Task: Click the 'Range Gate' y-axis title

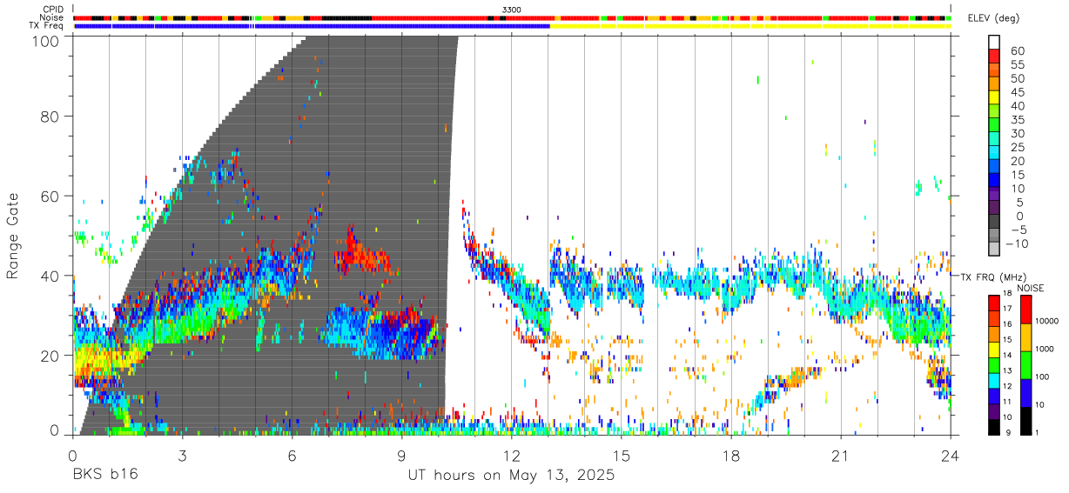Action: (x=13, y=236)
